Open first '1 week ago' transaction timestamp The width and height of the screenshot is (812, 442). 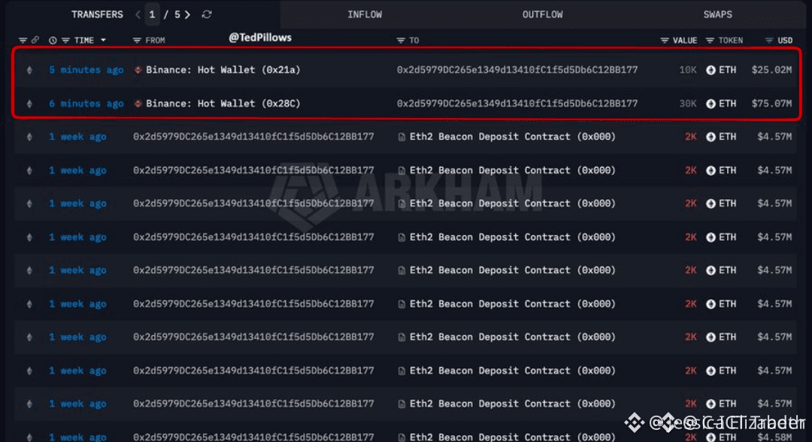pos(77,137)
